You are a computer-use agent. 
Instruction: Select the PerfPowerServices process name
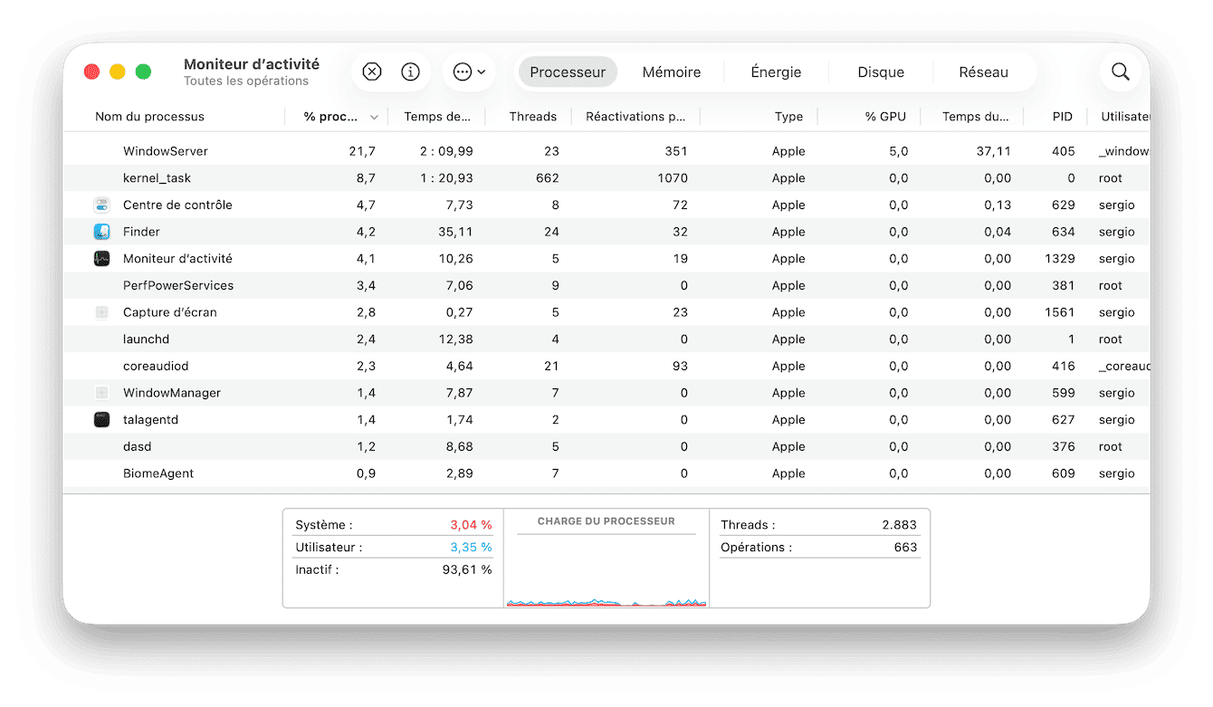pos(178,286)
